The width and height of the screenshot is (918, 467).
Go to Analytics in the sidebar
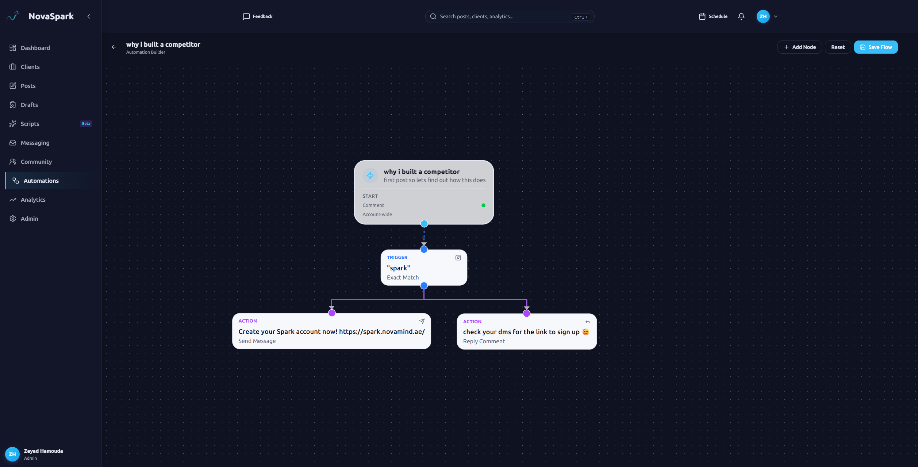tap(33, 200)
